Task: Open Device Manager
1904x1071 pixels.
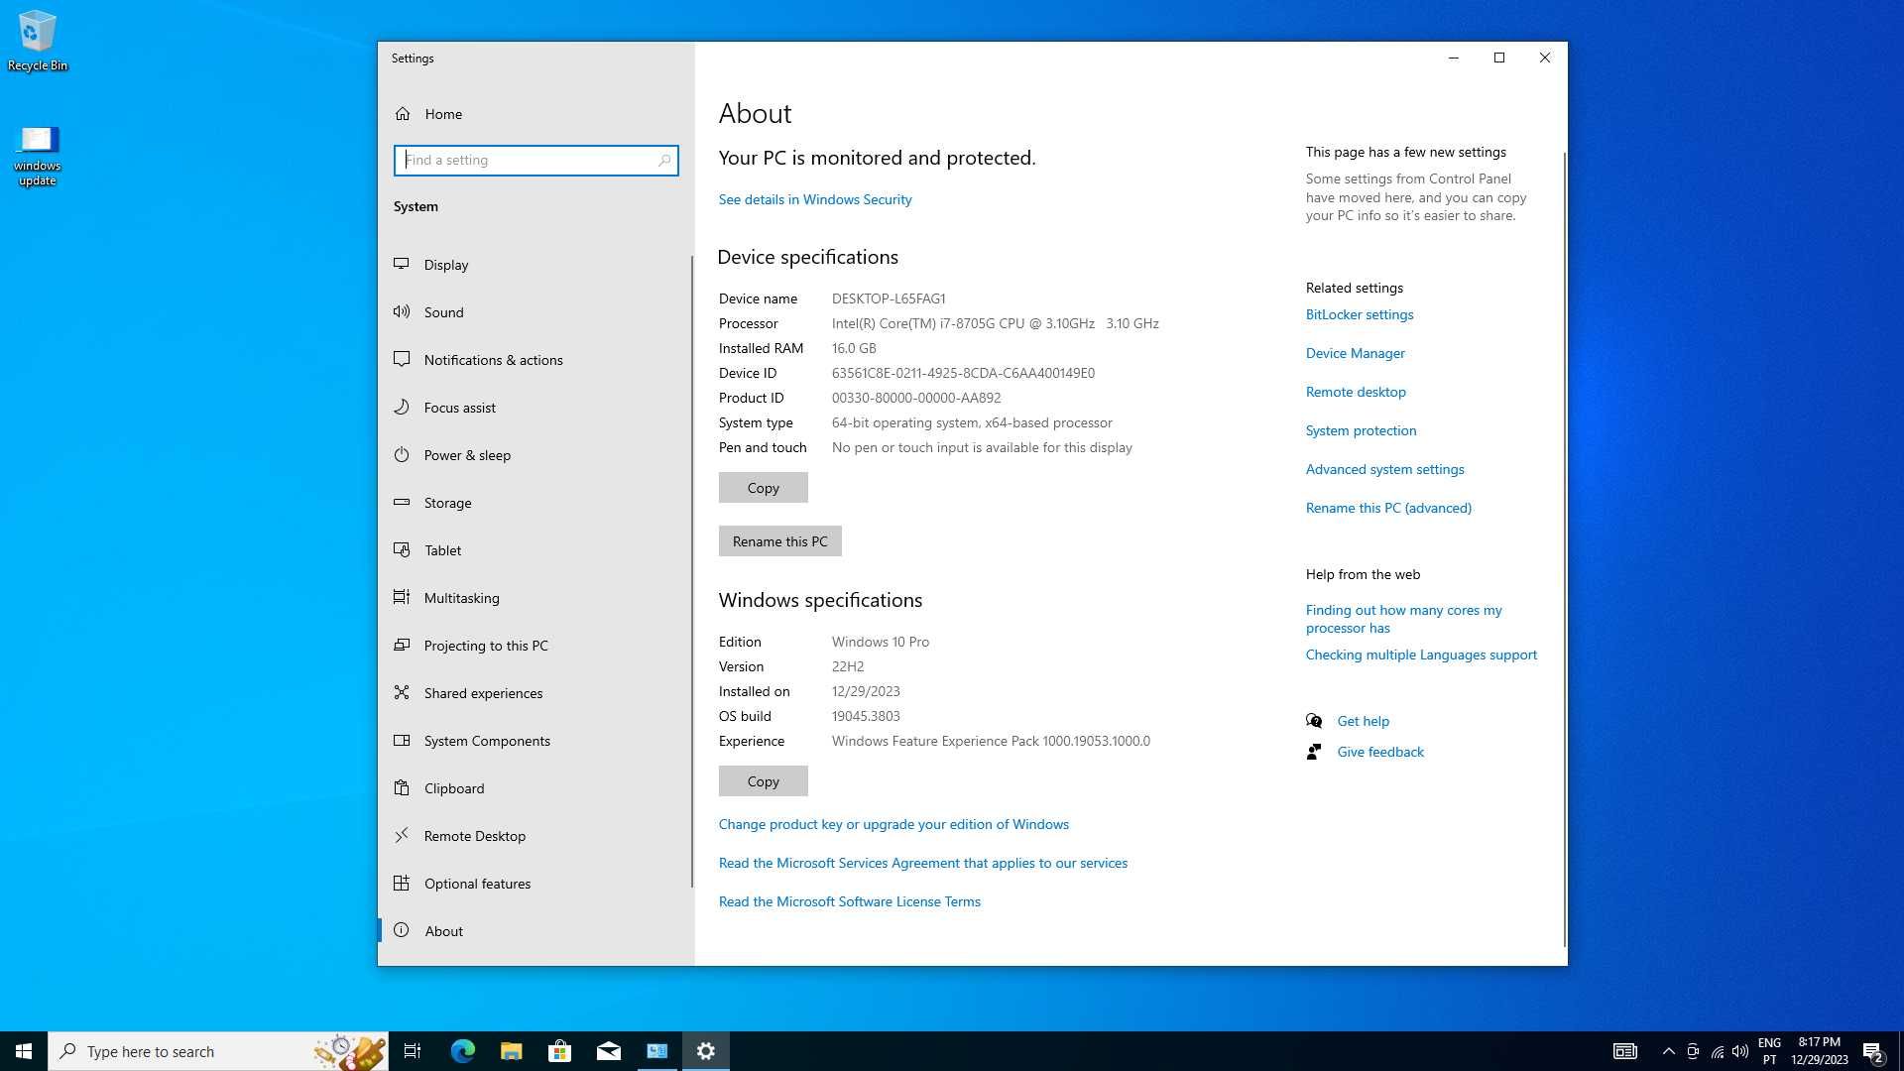Action: point(1355,352)
